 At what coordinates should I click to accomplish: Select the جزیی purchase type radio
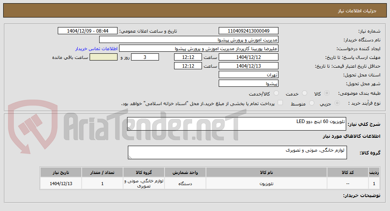(337, 103)
